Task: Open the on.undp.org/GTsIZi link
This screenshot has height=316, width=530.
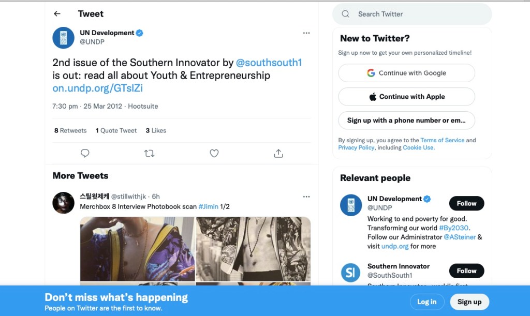Action: 97,88
